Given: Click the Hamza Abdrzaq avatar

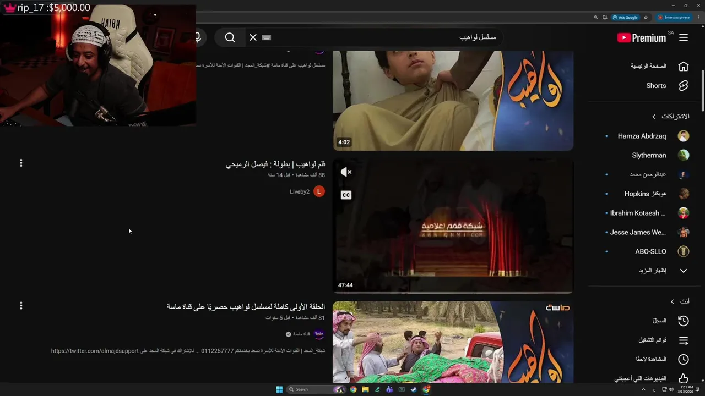Looking at the screenshot, I should pyautogui.click(x=684, y=136).
